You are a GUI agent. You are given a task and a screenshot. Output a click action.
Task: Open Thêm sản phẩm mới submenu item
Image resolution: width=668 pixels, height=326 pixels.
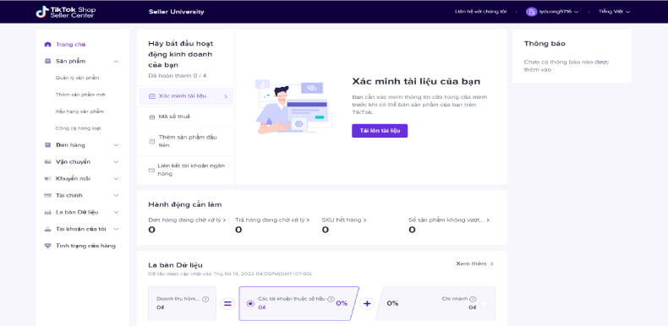pos(80,95)
